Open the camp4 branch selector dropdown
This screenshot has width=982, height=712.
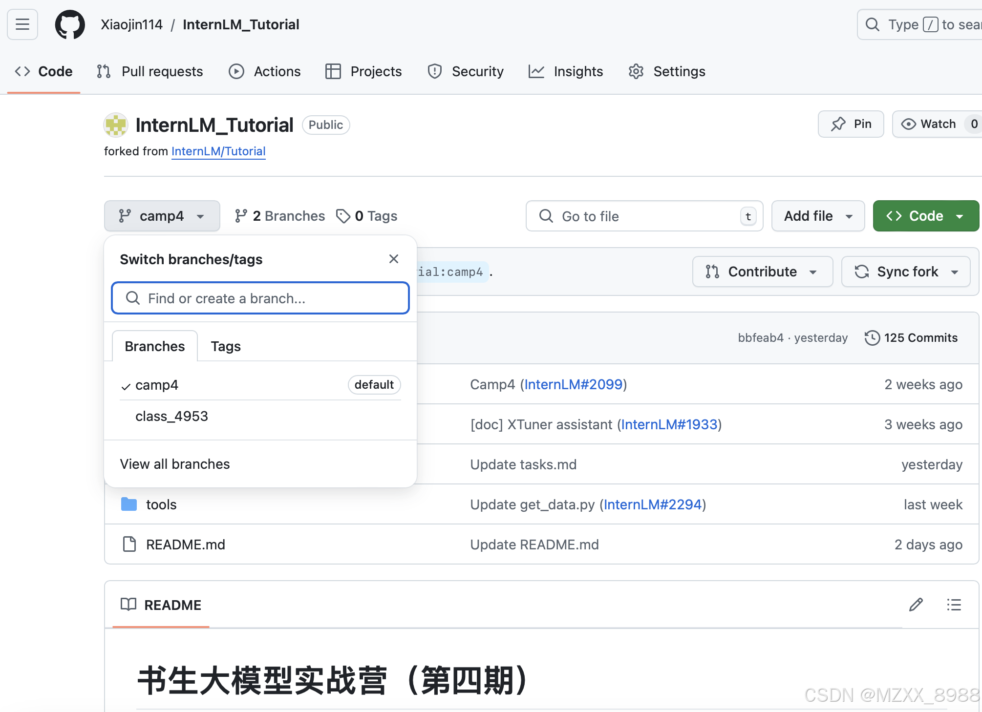coord(162,215)
